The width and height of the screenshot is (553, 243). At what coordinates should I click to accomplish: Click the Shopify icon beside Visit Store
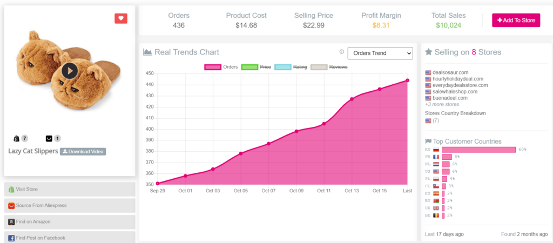click(x=11, y=190)
